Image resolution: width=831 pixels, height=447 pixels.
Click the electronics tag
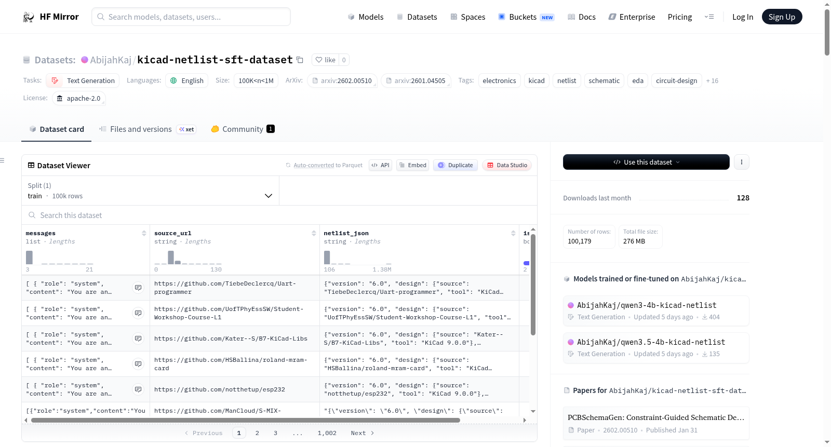(500, 80)
